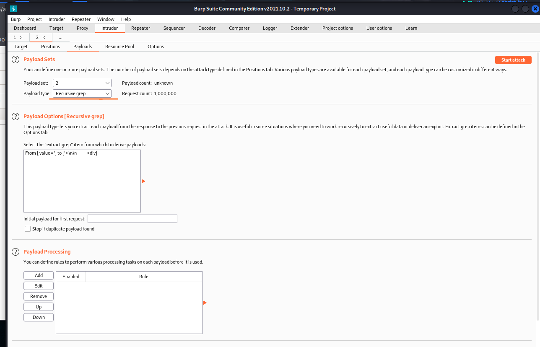
Task: Click orange arrow beside extract grep list
Action: pos(143,181)
